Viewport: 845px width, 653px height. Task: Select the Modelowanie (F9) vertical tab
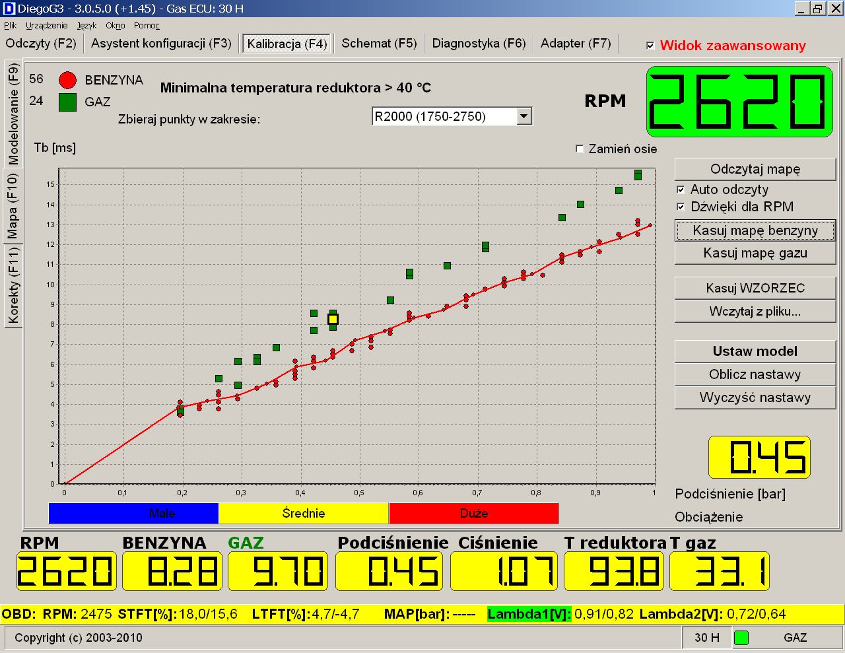click(13, 114)
